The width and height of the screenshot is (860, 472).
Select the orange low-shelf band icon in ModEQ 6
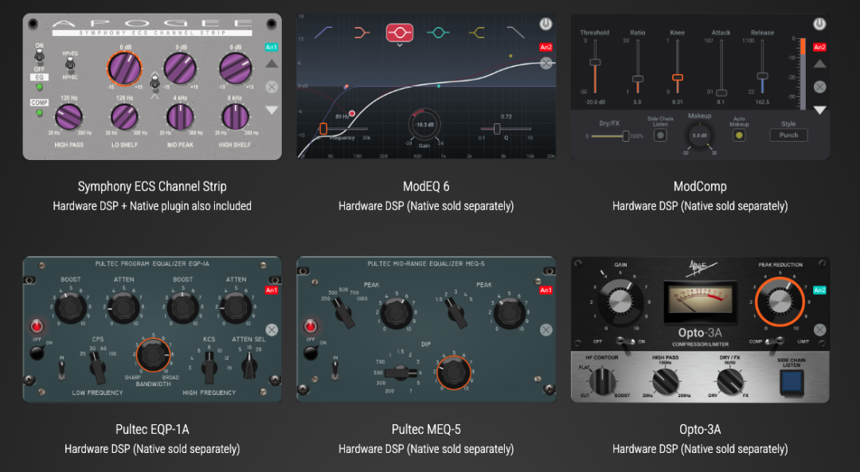[362, 33]
